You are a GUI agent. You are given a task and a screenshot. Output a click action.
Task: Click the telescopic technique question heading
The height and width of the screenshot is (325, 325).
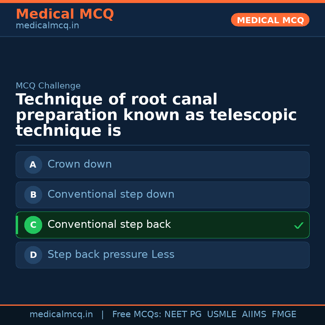tap(156, 115)
